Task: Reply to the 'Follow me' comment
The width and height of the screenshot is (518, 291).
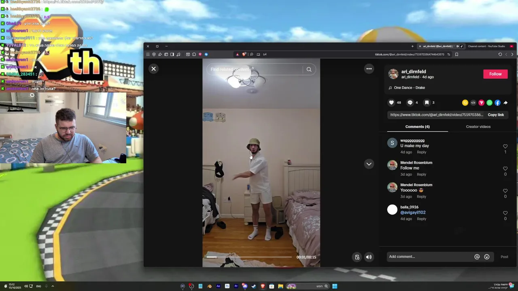Action: pos(421,175)
